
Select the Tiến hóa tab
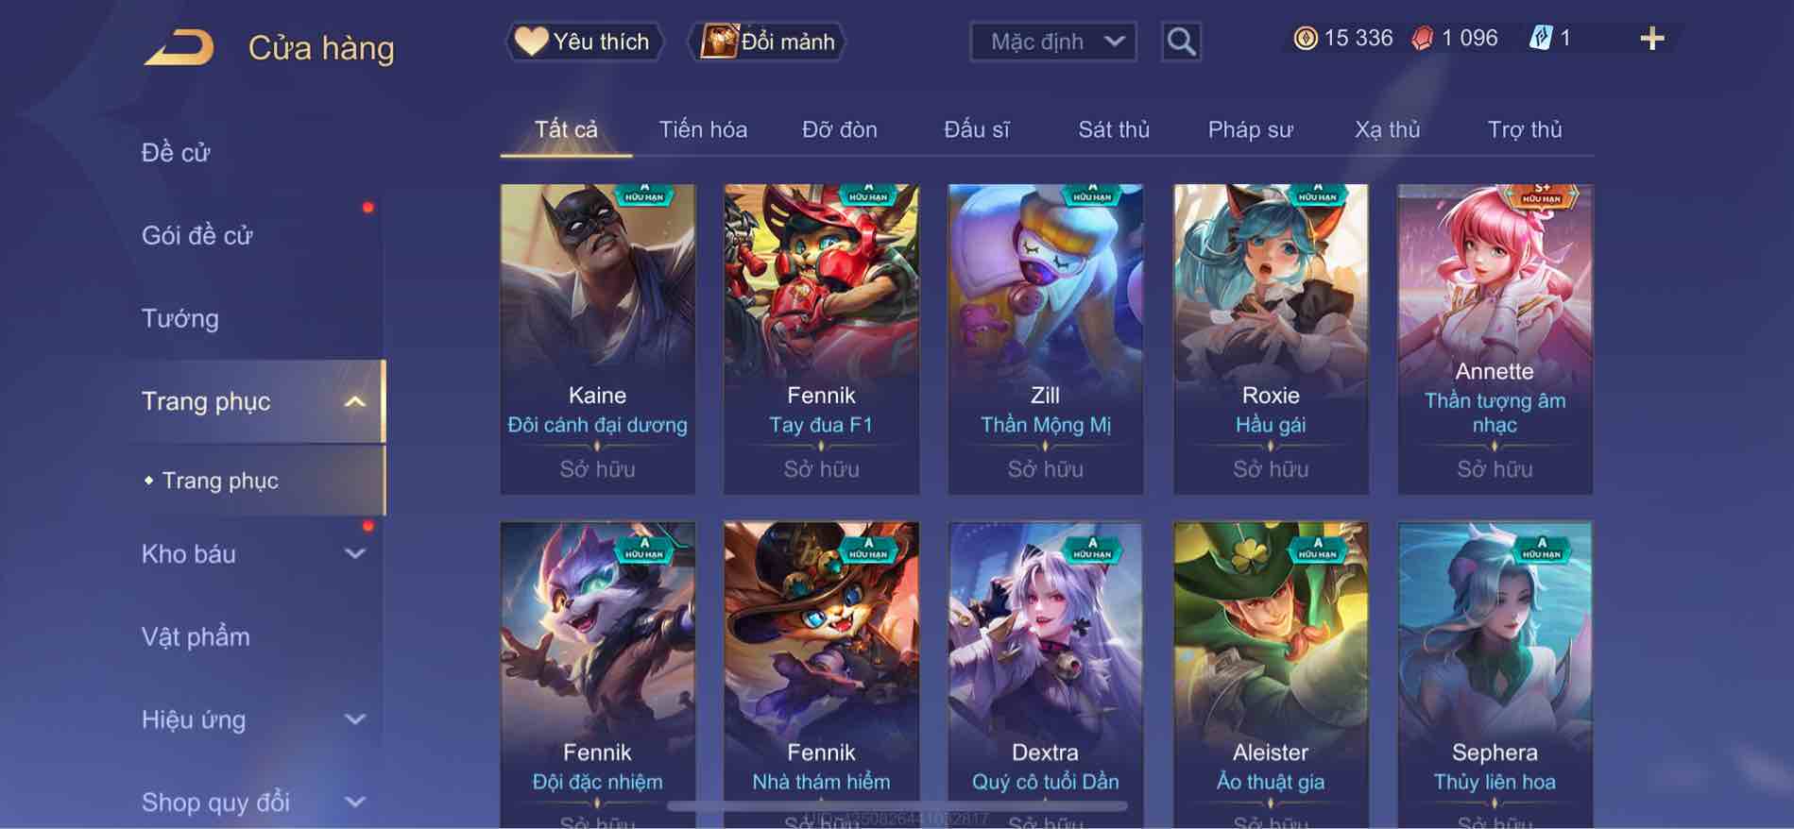point(703,129)
